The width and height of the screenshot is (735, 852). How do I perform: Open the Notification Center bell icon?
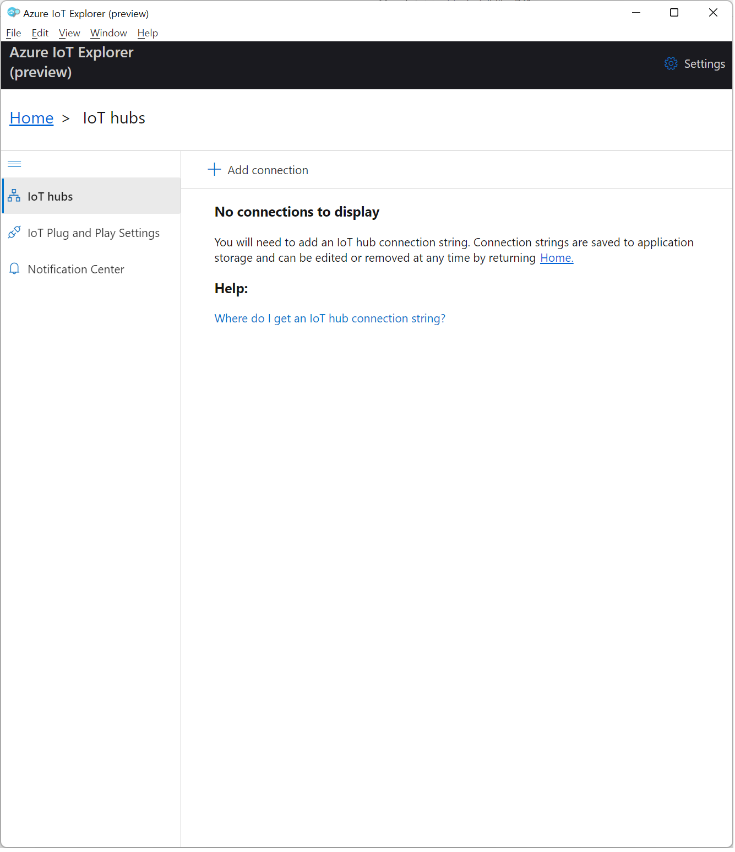14,268
